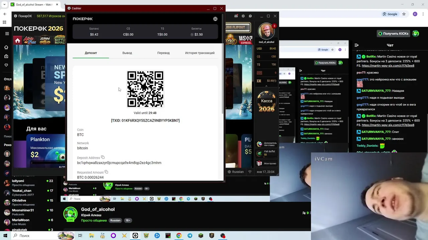Bookmark page with star icon
This screenshot has width=428, height=240.
point(404,14)
